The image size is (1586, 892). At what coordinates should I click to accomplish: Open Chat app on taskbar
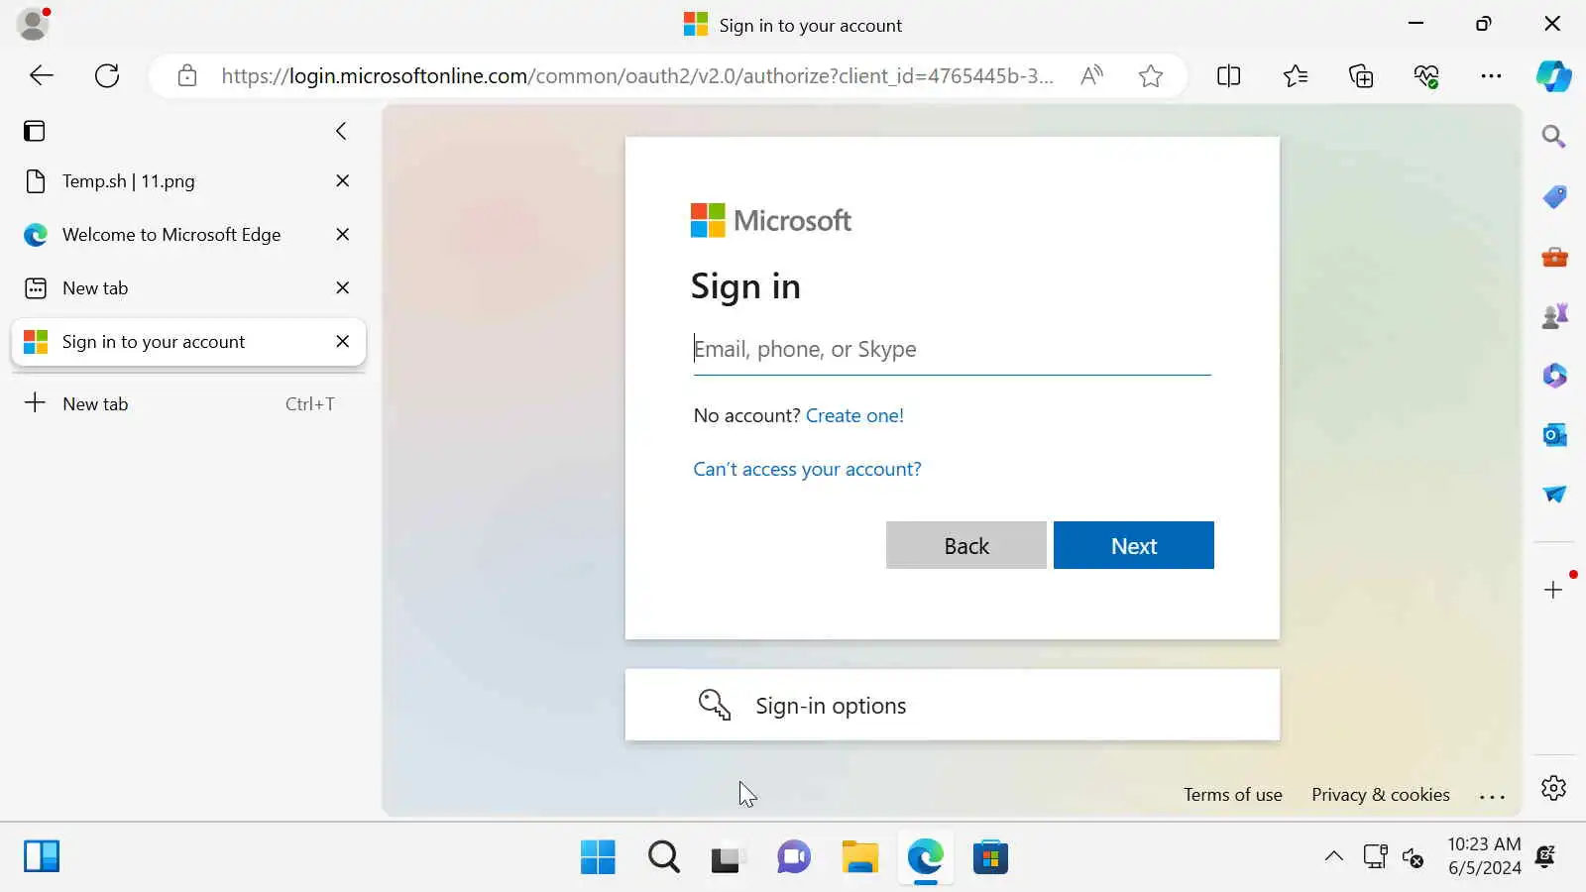point(794,857)
